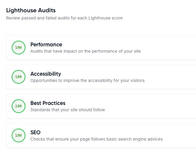
Task: Click the 'basic search engine advices' description
Action: point(97,139)
